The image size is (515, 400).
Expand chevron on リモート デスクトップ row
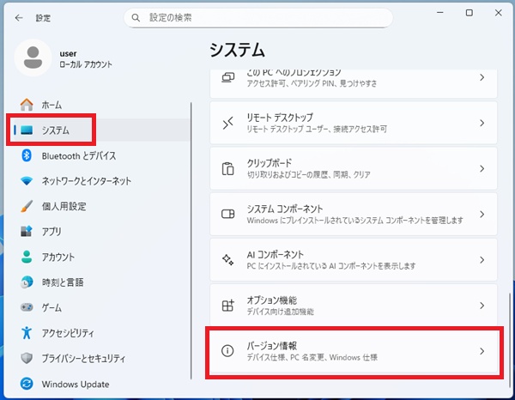(482, 123)
